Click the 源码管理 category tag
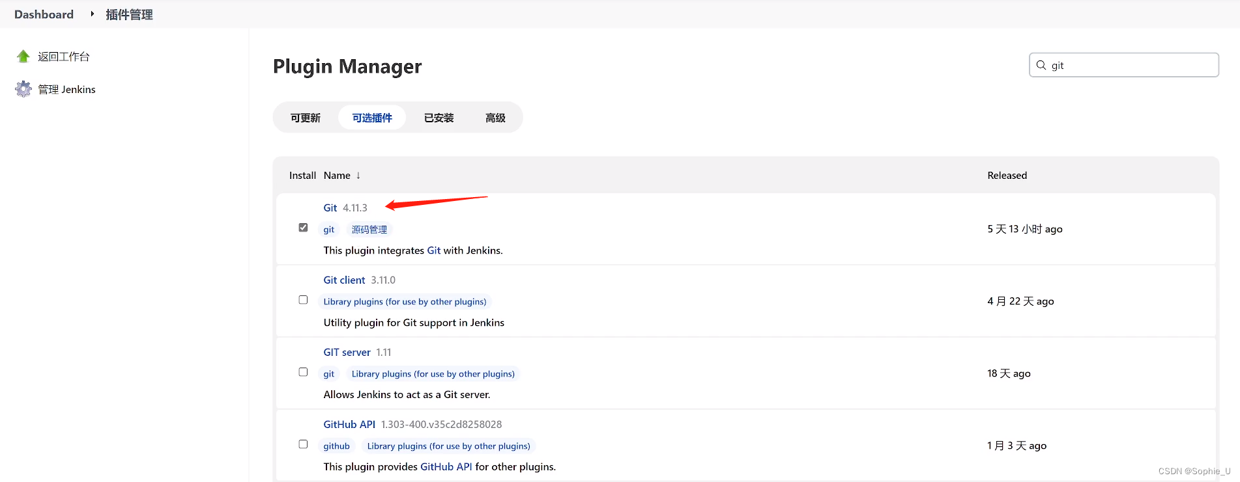Screen dimensions: 1240x482 click(369, 230)
